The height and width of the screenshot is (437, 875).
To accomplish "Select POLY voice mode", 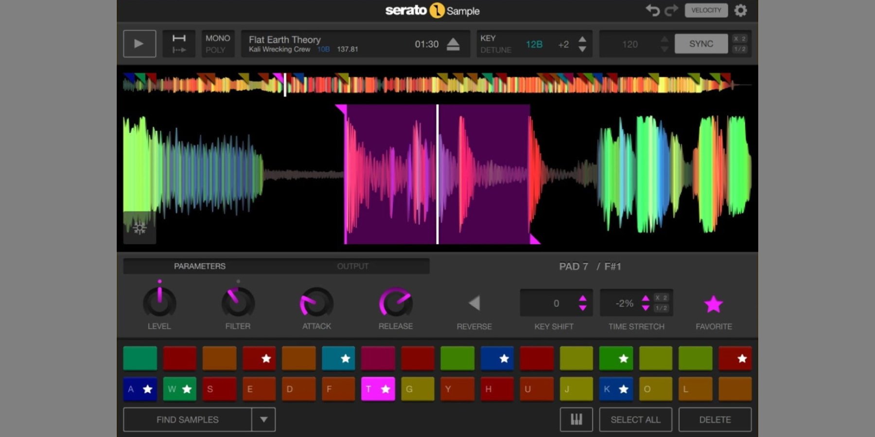I will pos(215,50).
